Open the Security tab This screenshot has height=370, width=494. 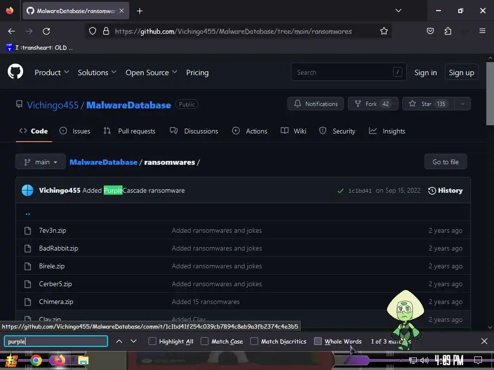(337, 131)
